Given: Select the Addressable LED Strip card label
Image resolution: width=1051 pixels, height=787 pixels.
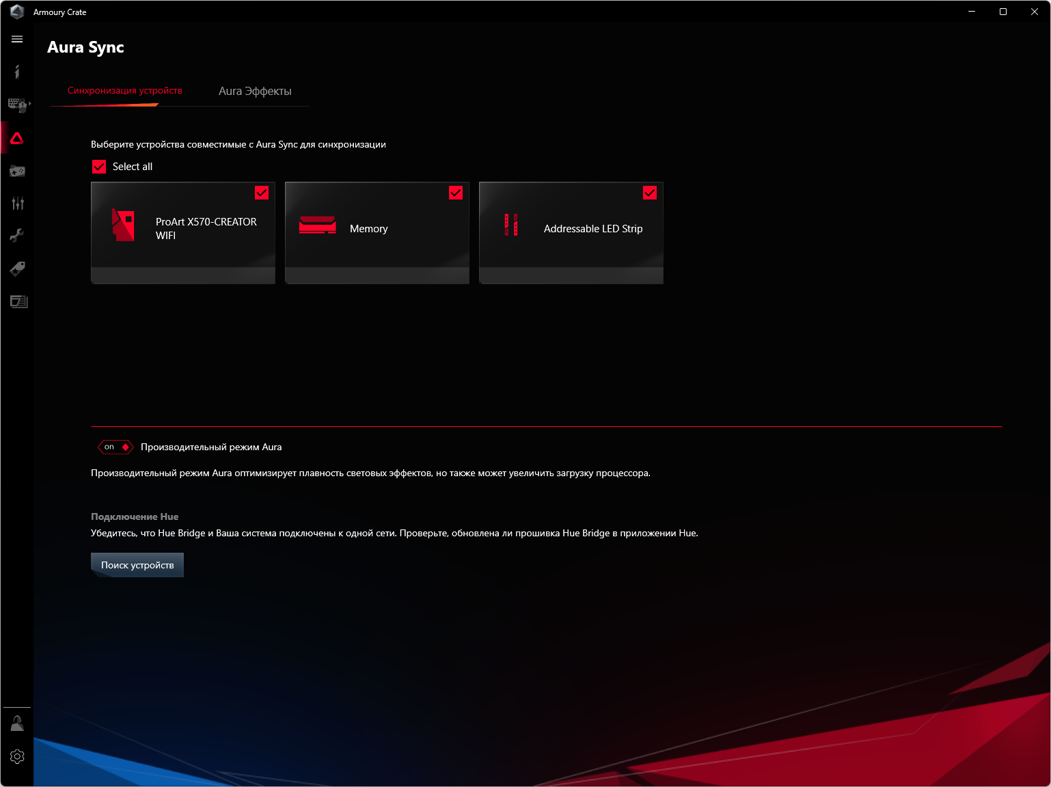Looking at the screenshot, I should tap(593, 229).
